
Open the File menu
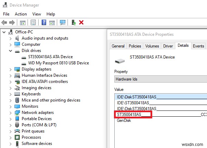[x=6, y=14]
